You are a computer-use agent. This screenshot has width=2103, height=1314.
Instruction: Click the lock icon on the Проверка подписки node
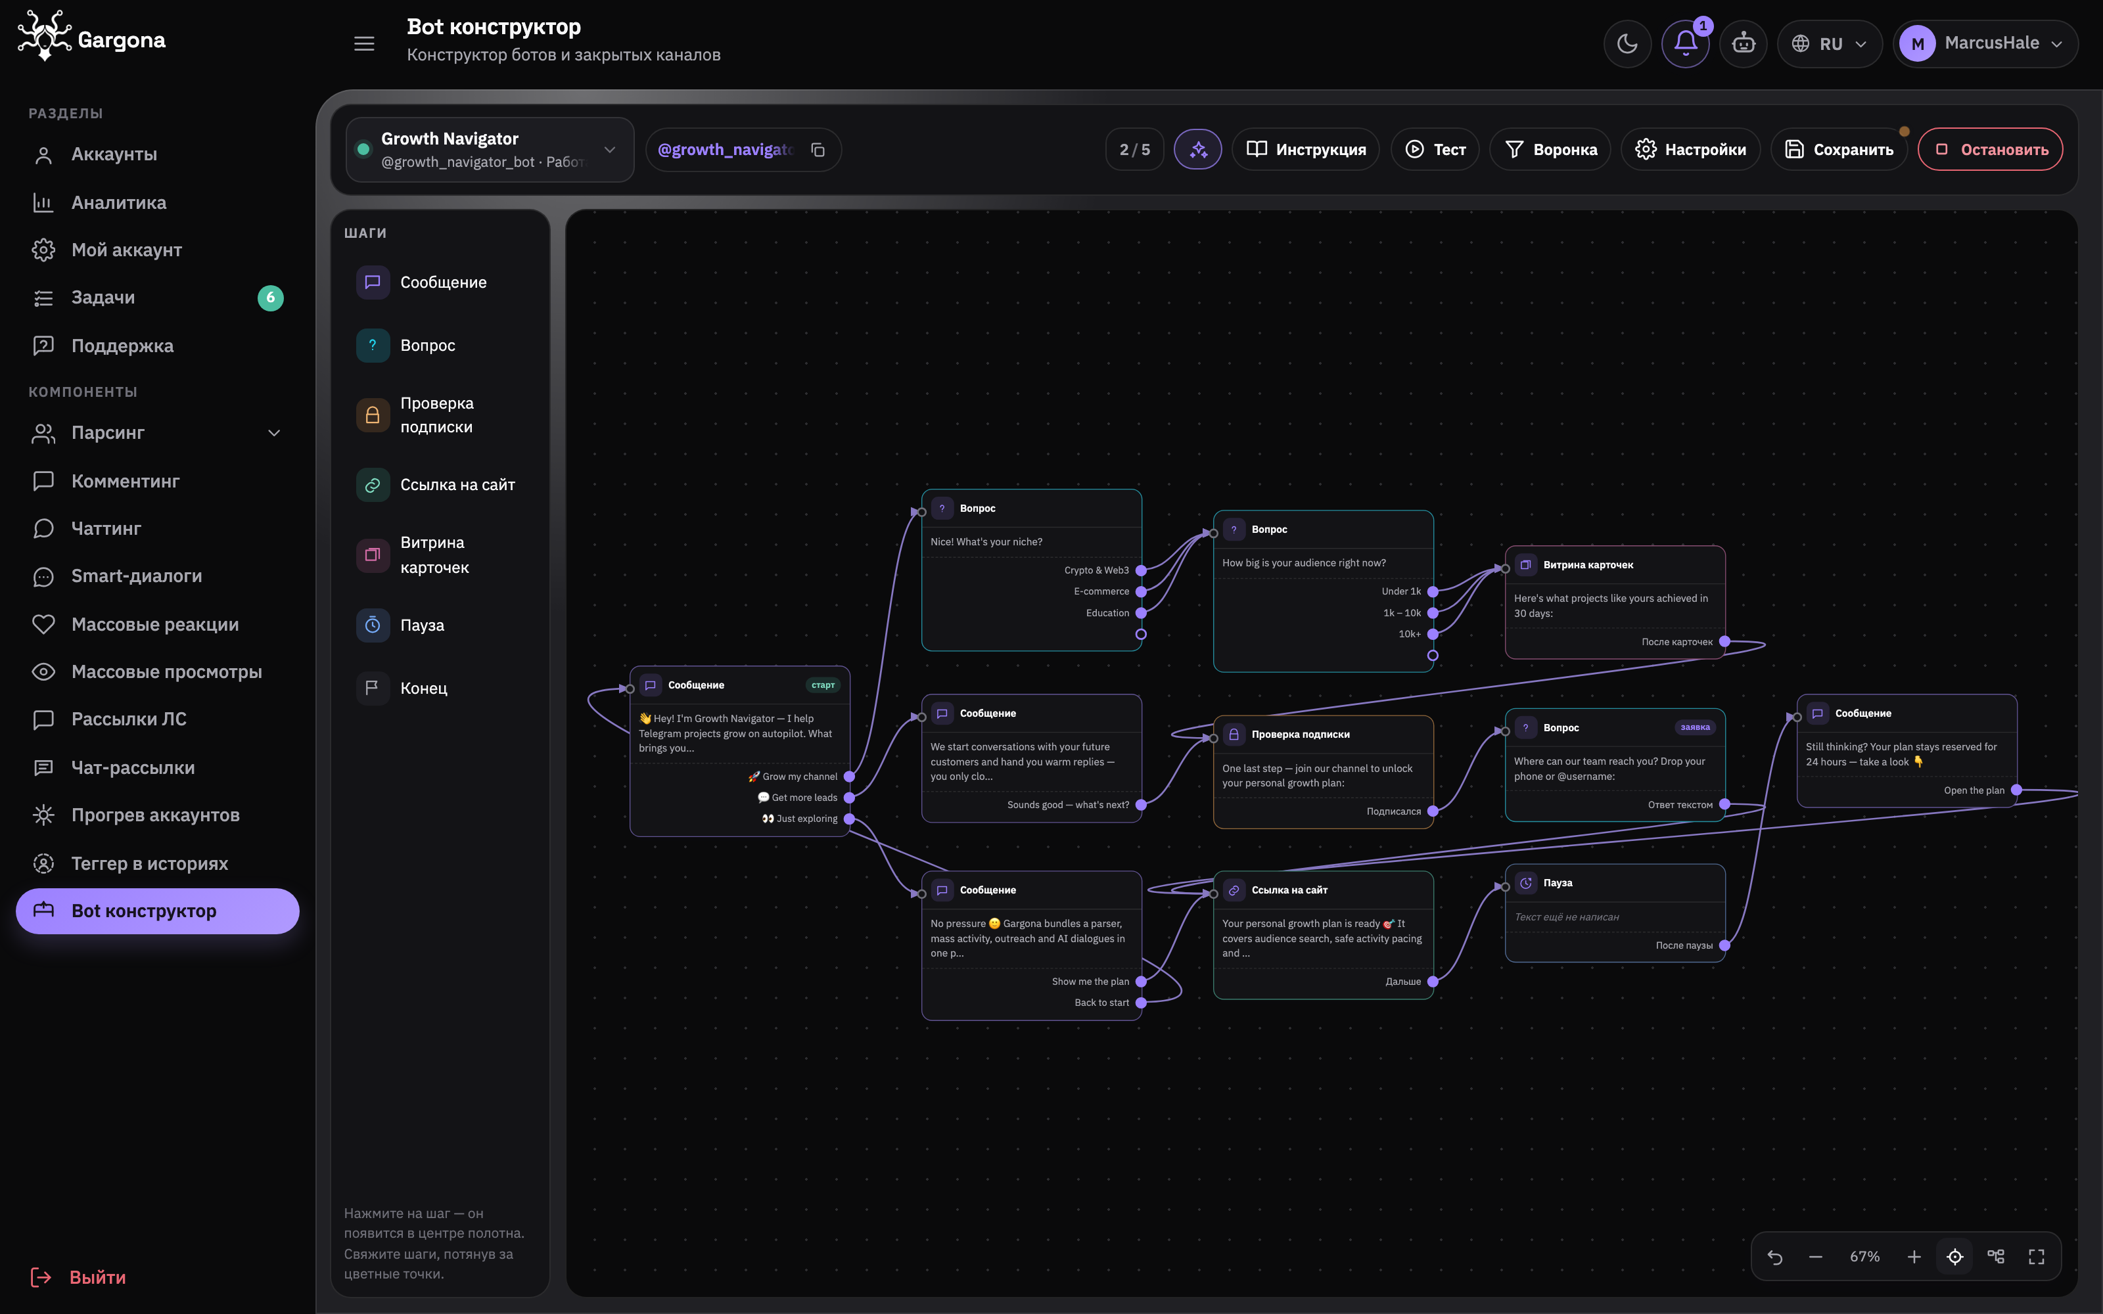pyautogui.click(x=1233, y=735)
